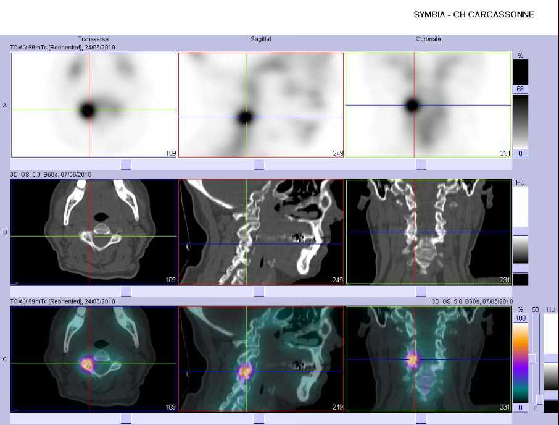Click the grayscale percent color bar in row A

[520, 121]
